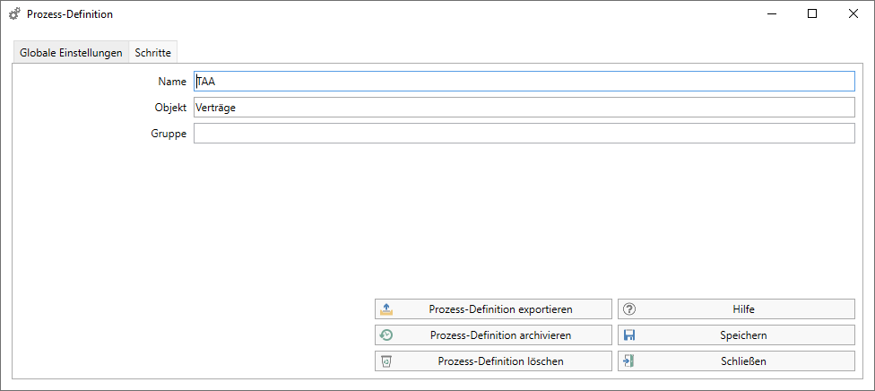
Task: Click the Objekt field showing Verträge
Action: click(x=524, y=108)
